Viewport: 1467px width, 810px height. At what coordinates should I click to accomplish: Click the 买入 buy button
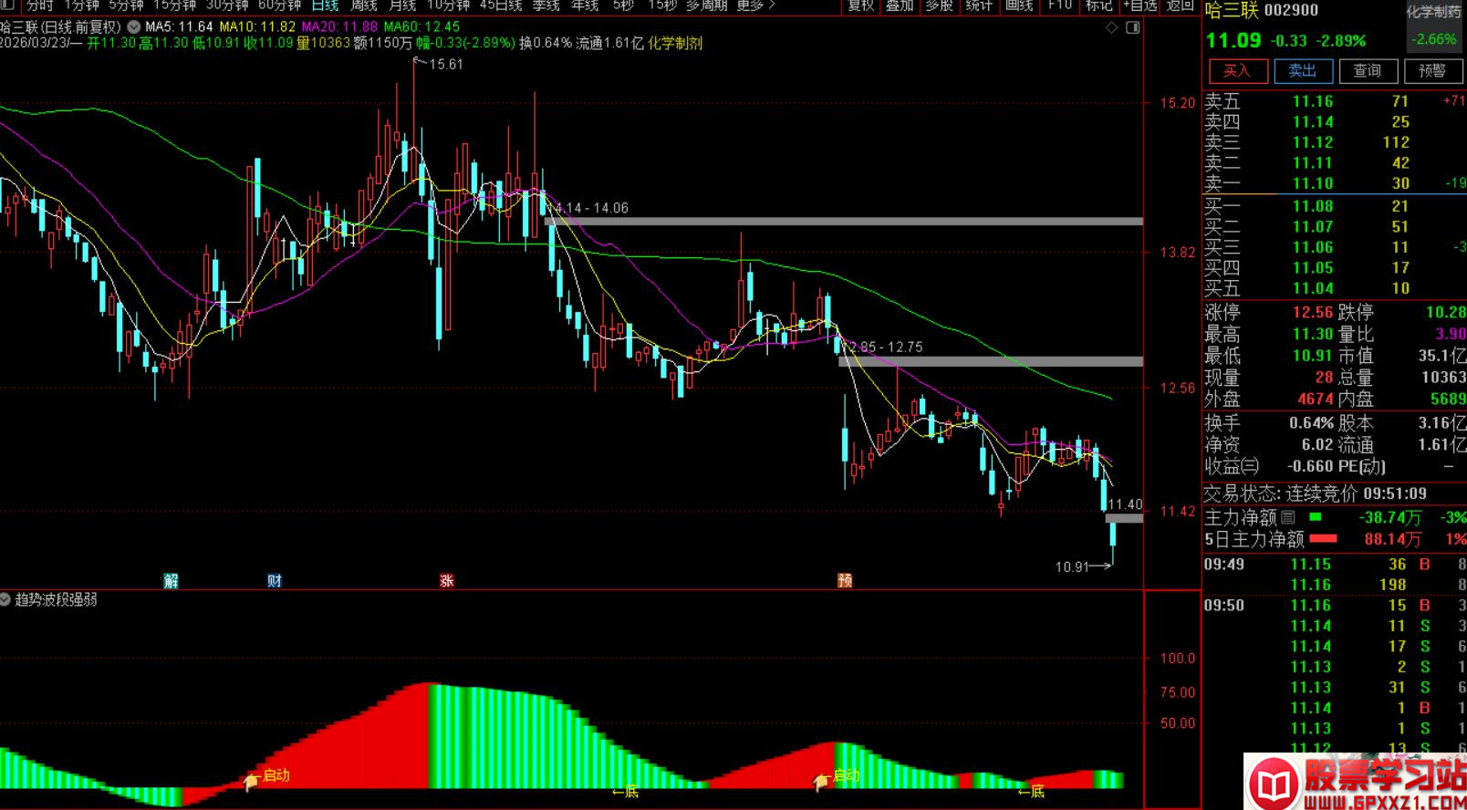point(1237,71)
